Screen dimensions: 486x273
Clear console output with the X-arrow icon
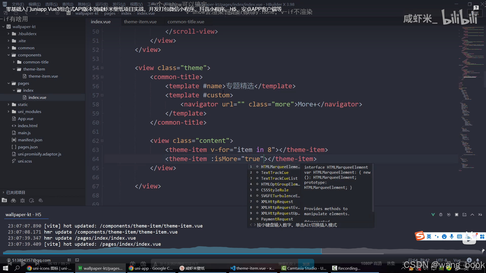click(x=480, y=215)
